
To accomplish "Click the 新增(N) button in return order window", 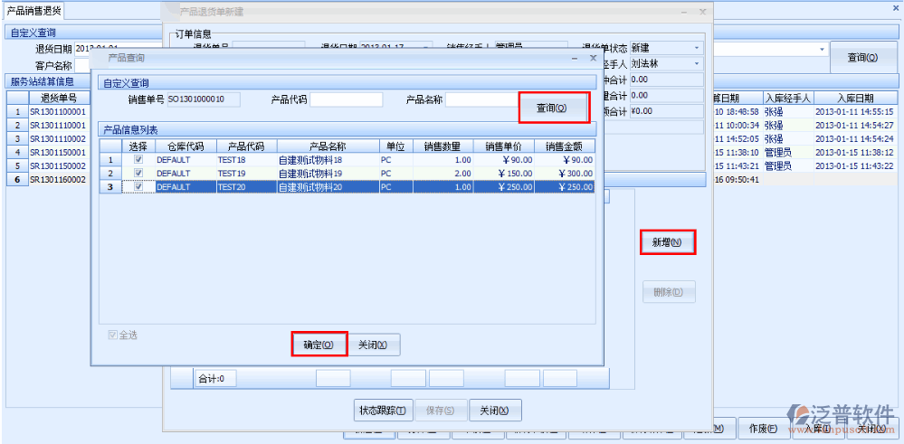I will tap(667, 242).
